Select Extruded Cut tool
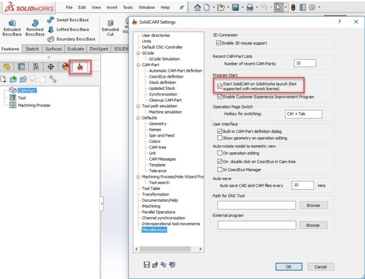Screen dimensions: 365x279 point(111,28)
